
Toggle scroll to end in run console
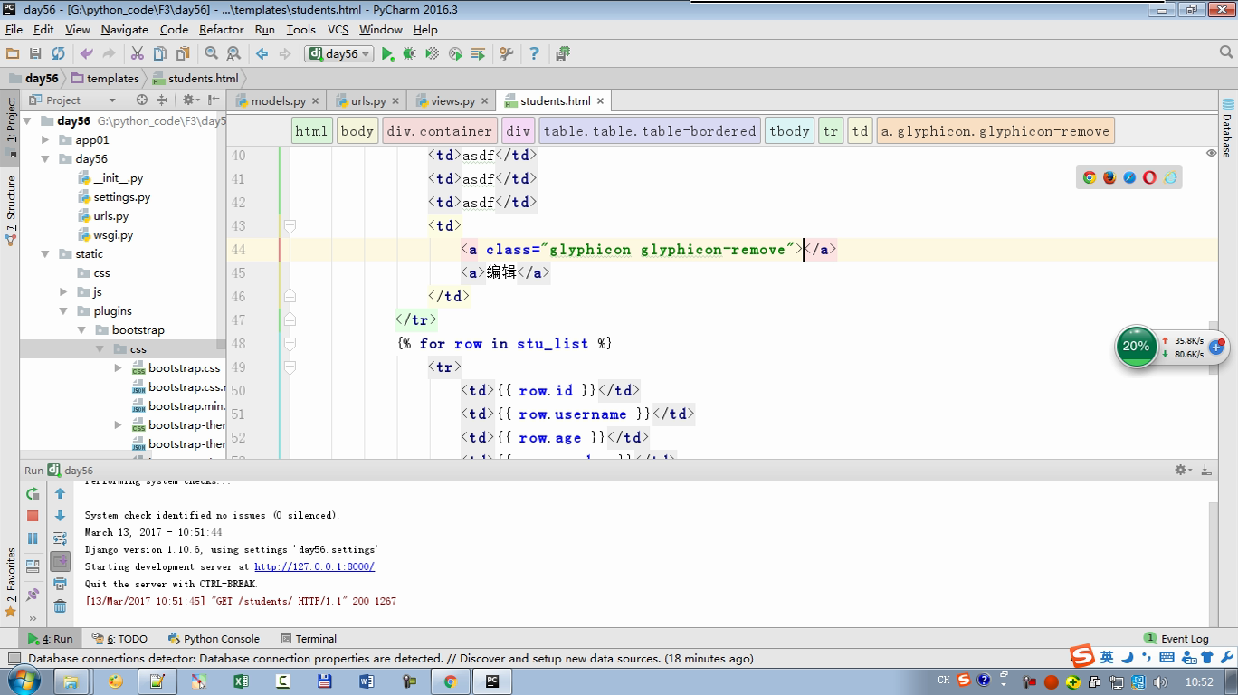(60, 561)
